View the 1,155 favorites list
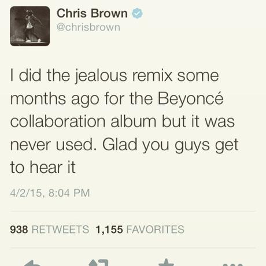The height and width of the screenshot is (266, 266). click(x=140, y=230)
